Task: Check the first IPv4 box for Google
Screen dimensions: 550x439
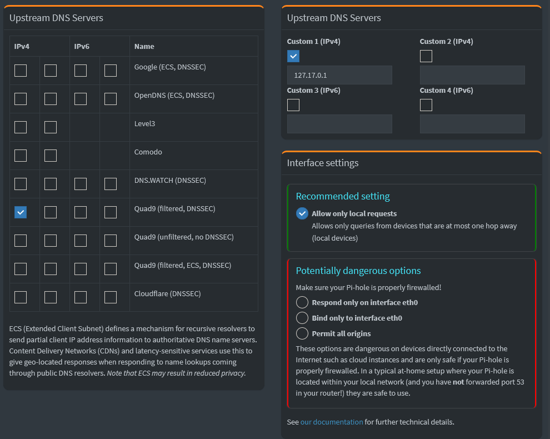Action: pos(21,71)
